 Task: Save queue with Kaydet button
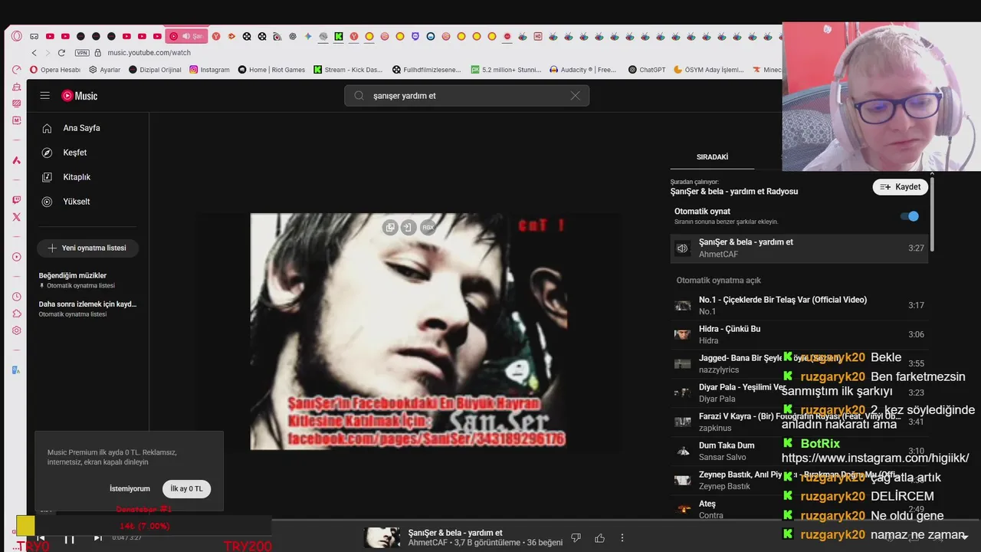pyautogui.click(x=901, y=187)
